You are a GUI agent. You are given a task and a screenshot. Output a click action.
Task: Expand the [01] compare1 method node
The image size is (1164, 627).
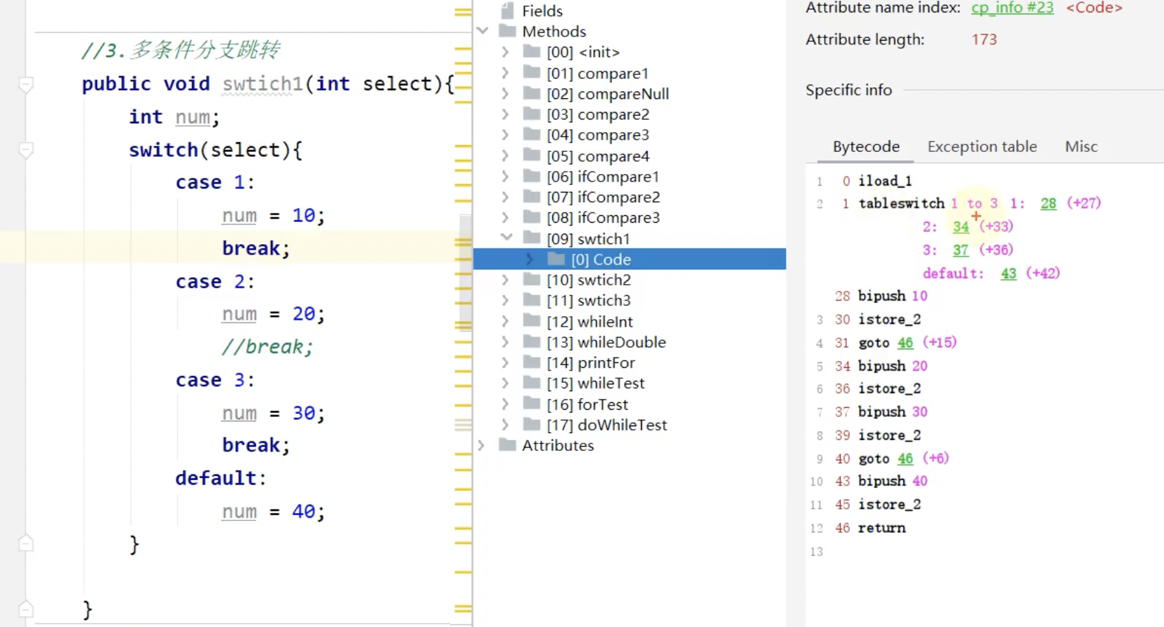506,73
